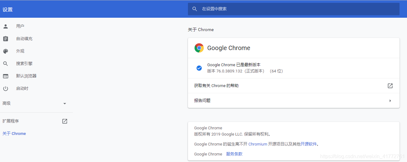This screenshot has height=162, width=407.
Task: Open the Chromium link
Action: click(x=258, y=144)
